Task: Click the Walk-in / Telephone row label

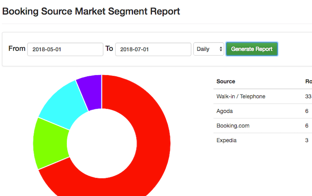Action: point(241,96)
